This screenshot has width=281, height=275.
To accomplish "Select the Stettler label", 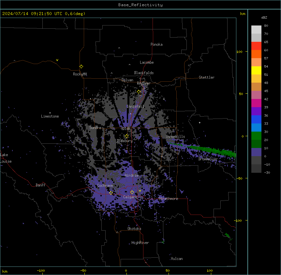I will [207, 77].
